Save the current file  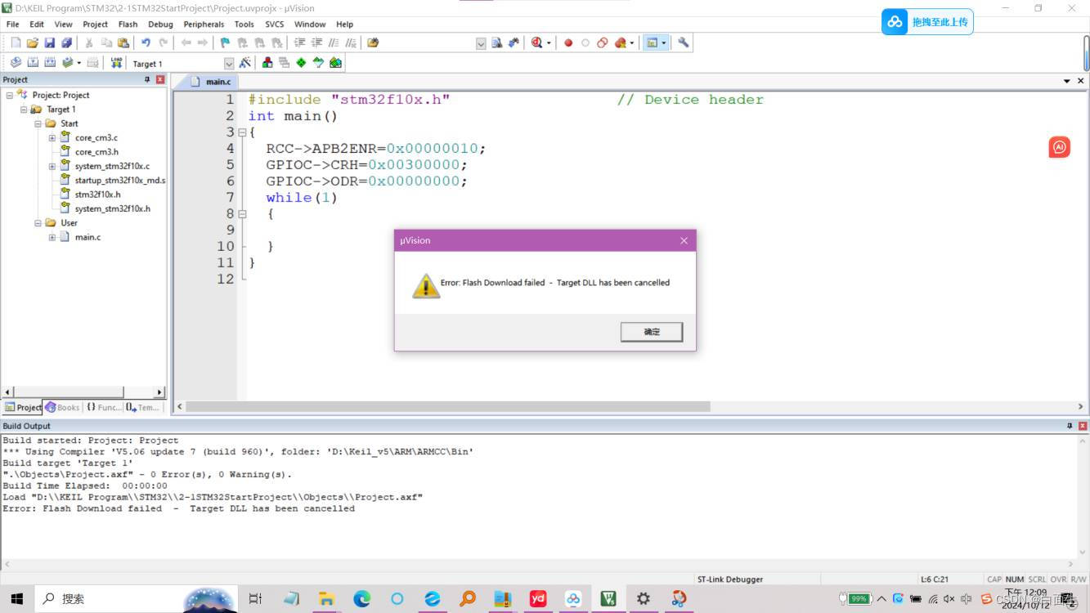click(x=50, y=43)
